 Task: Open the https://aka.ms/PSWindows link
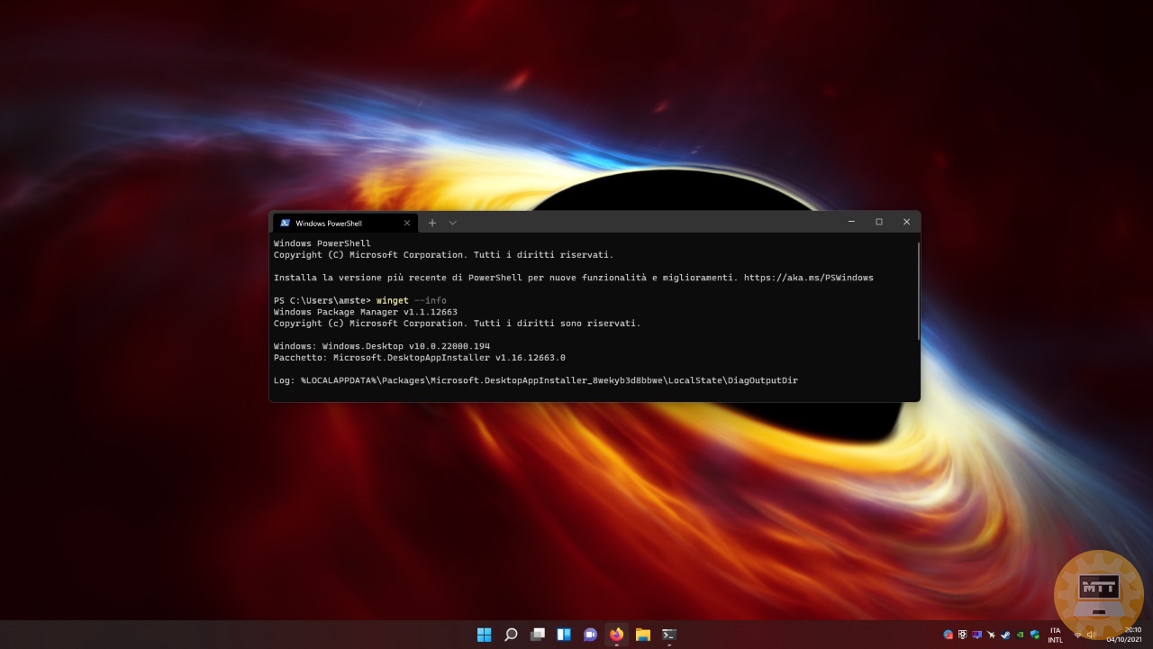[808, 278]
